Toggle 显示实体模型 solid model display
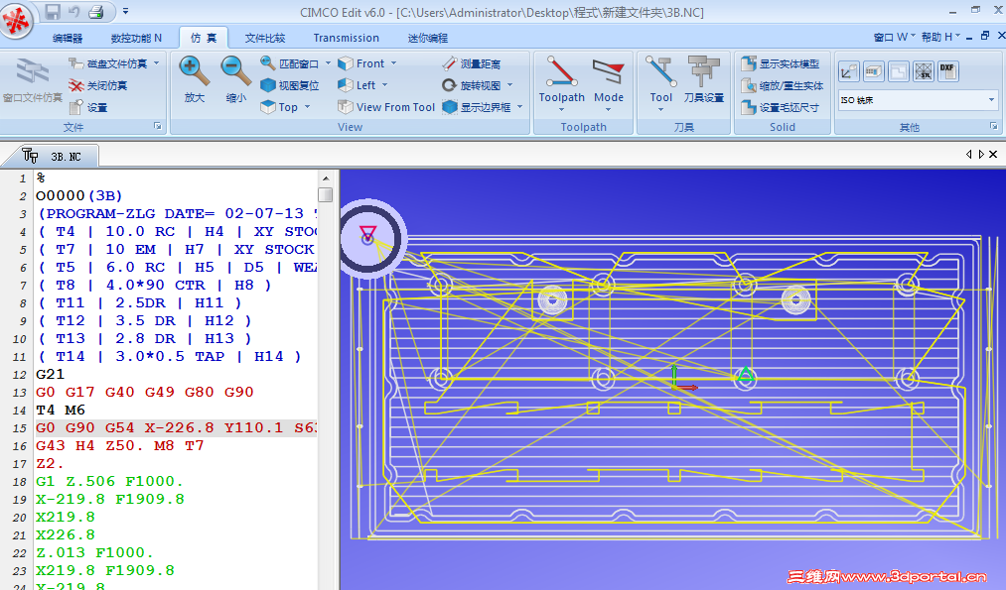The image size is (1006, 590). click(781, 63)
